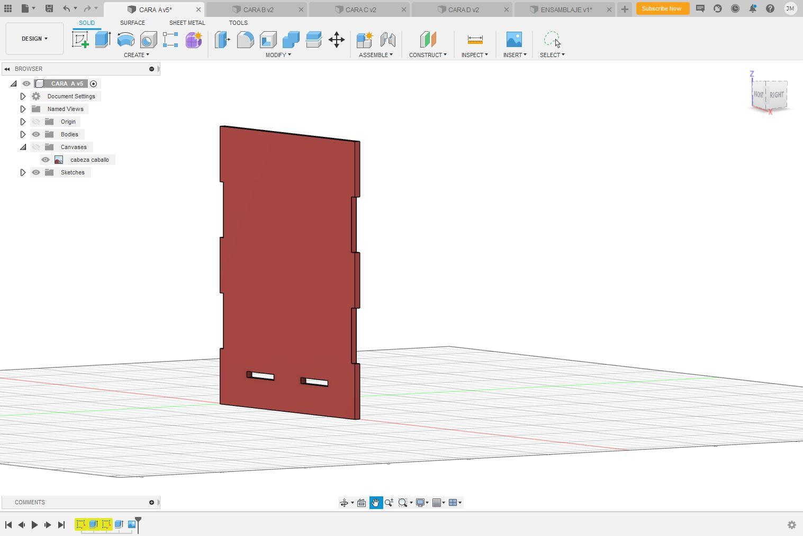Open timeline settings gear
Viewport: 803px width, 536px height.
click(x=792, y=525)
